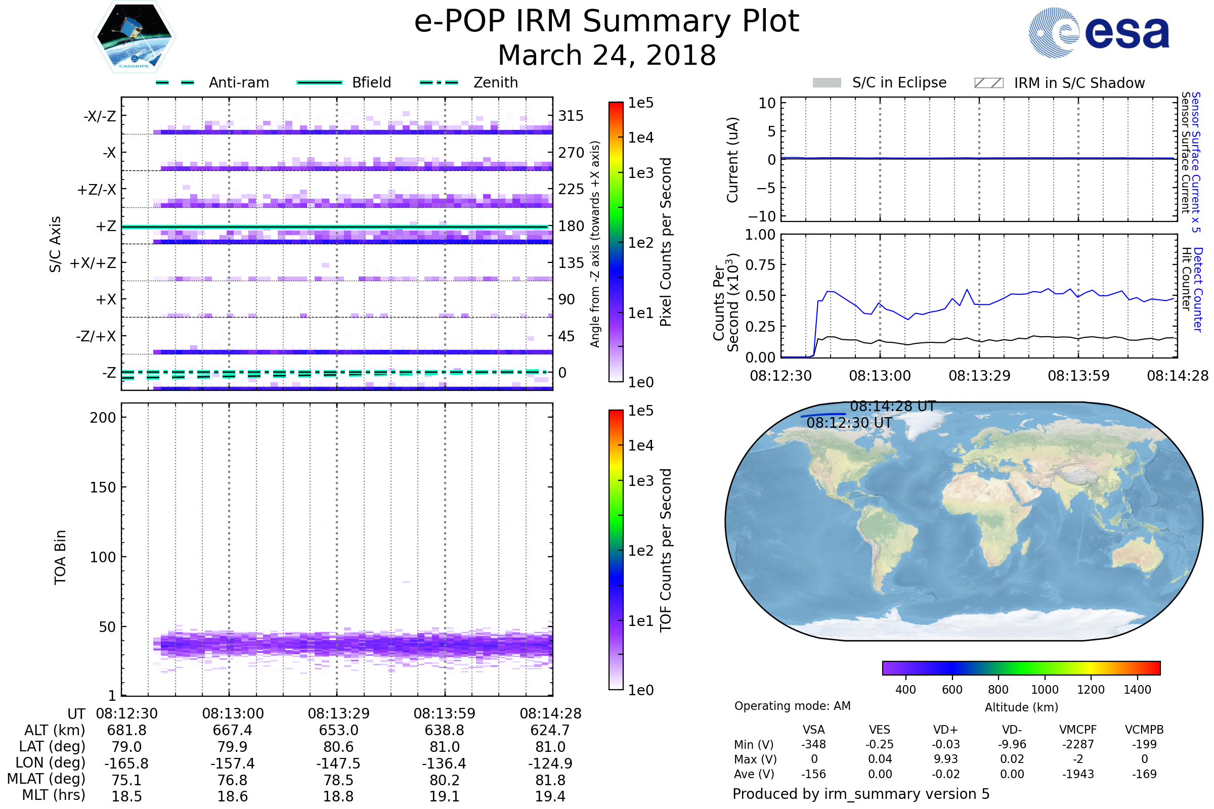Click the March 24, 2018 date heading
1214x809 pixels.
pyautogui.click(x=606, y=55)
